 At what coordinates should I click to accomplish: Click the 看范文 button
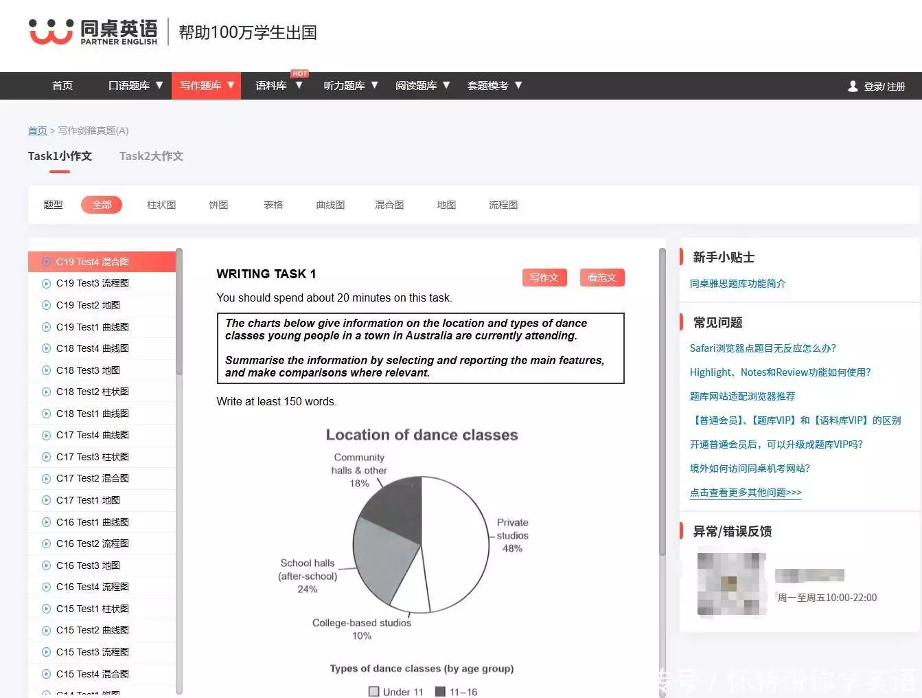pyautogui.click(x=601, y=278)
